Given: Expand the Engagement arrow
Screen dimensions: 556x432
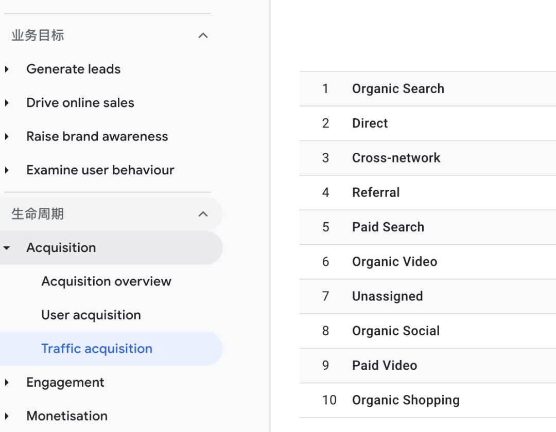Looking at the screenshot, I should point(7,383).
